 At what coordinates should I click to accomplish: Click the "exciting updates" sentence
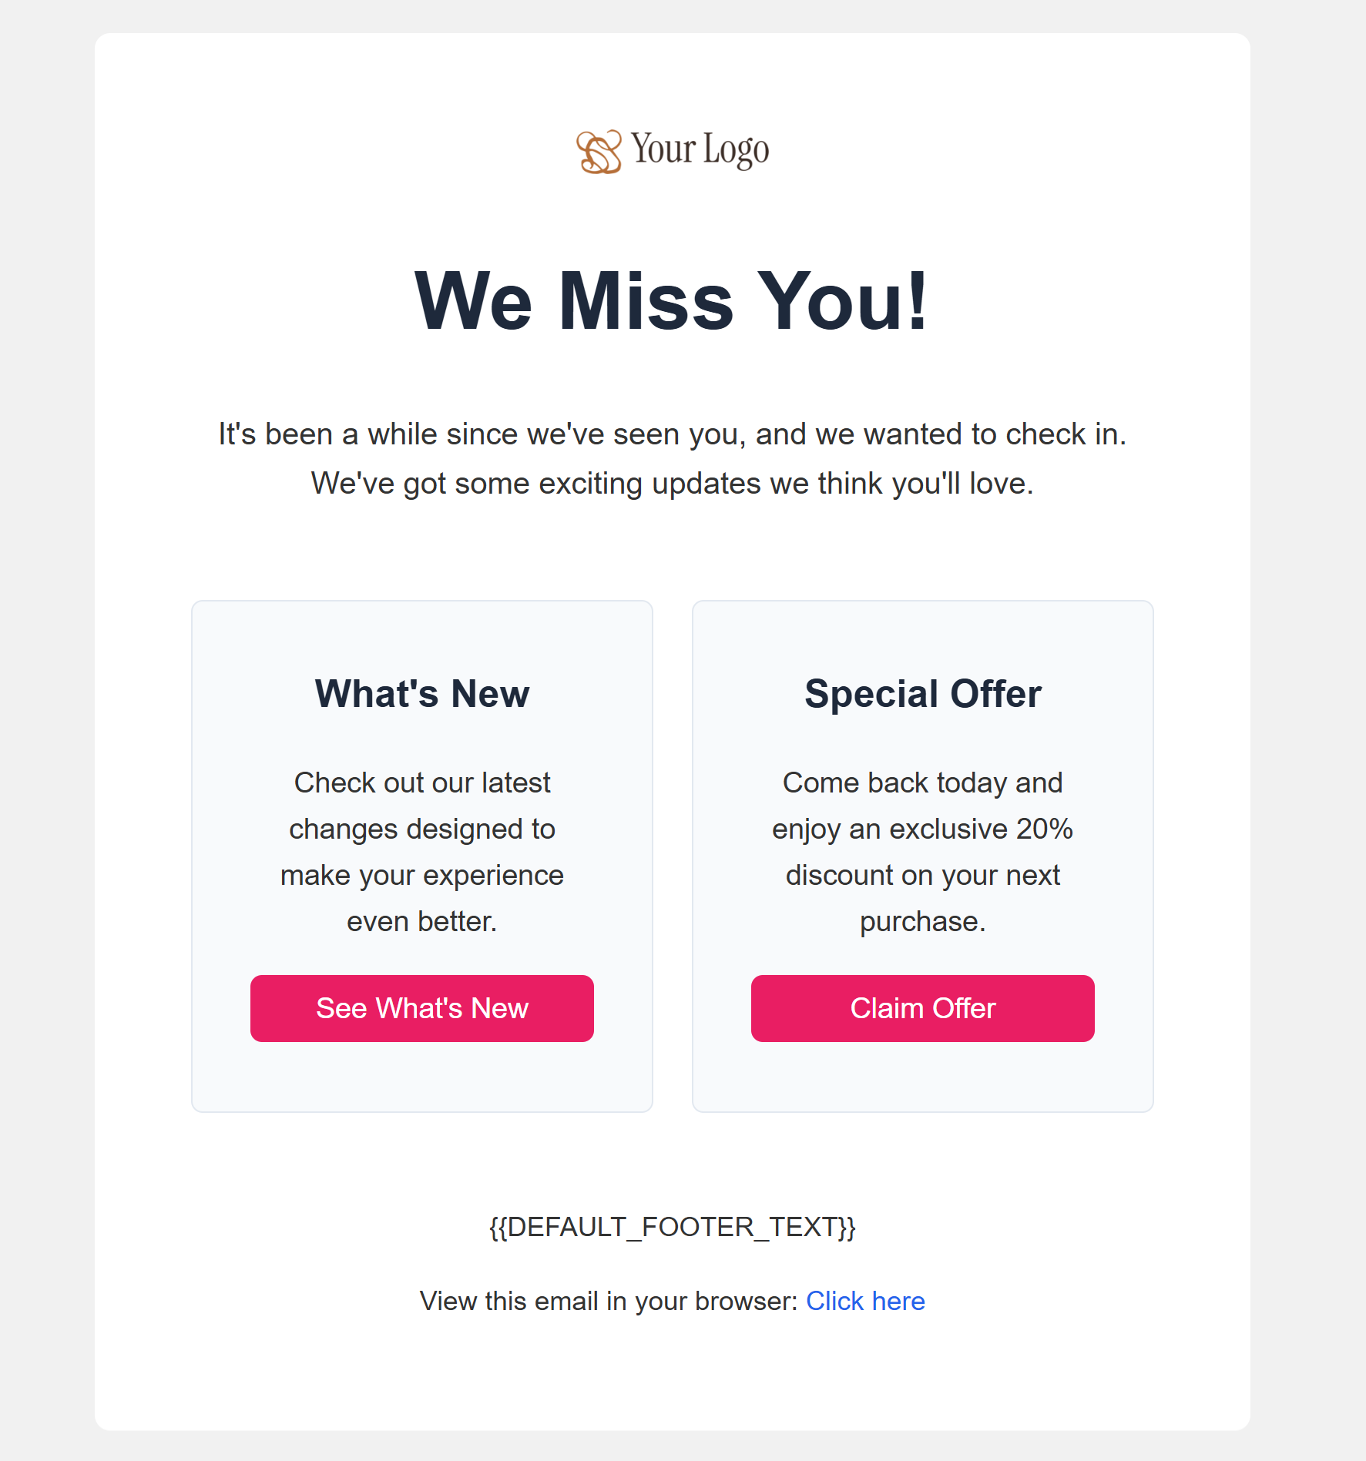tap(672, 484)
